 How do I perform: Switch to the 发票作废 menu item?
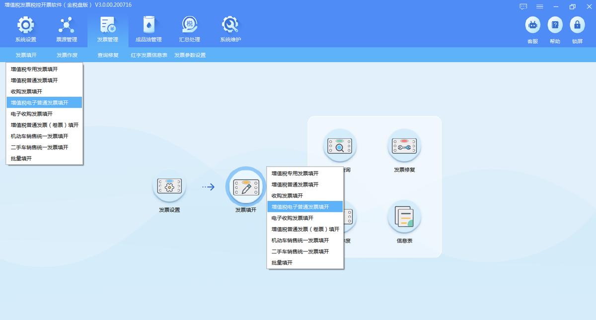tap(67, 55)
